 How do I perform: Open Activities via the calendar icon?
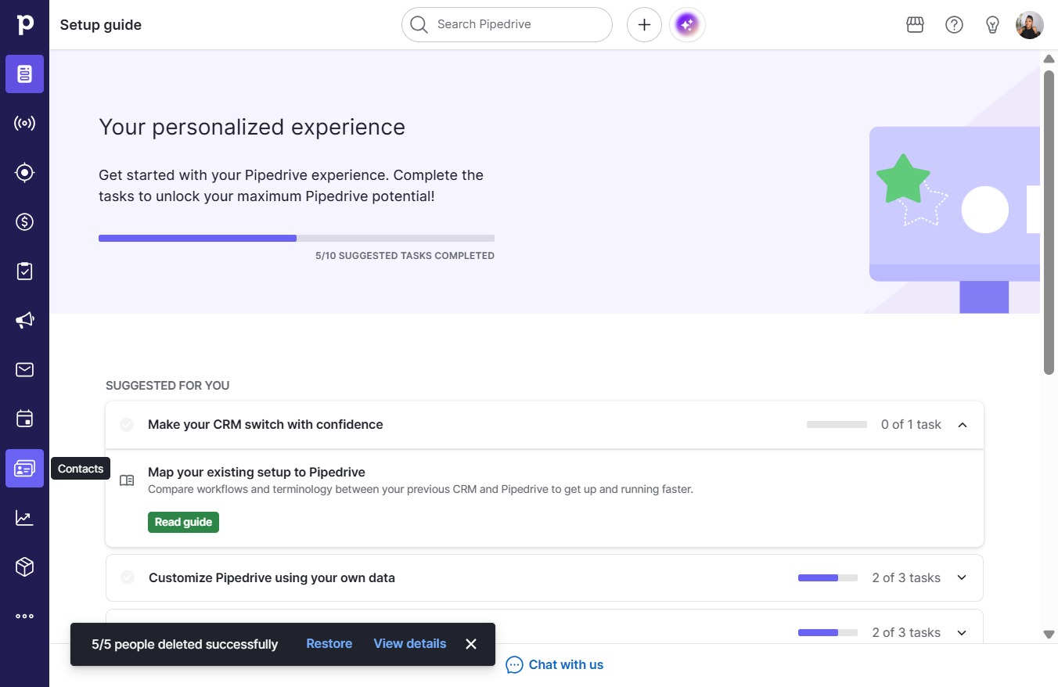click(25, 419)
